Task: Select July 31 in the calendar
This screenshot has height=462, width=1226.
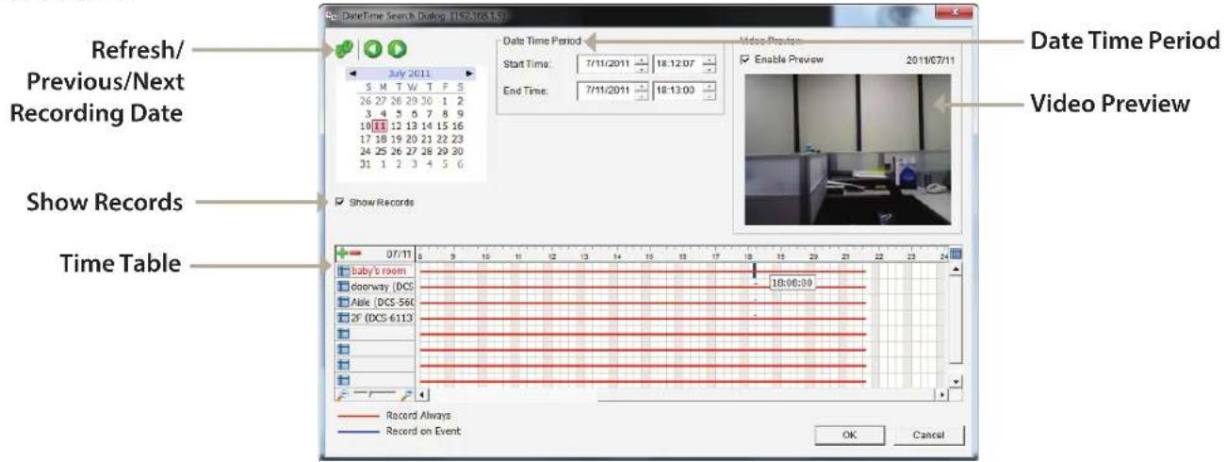Action: click(365, 163)
